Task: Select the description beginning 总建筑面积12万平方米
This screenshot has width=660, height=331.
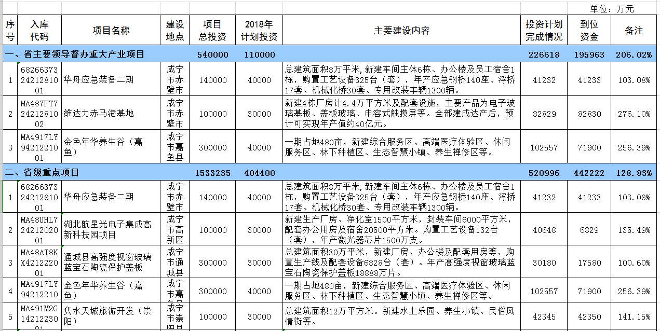Action: 401,317
